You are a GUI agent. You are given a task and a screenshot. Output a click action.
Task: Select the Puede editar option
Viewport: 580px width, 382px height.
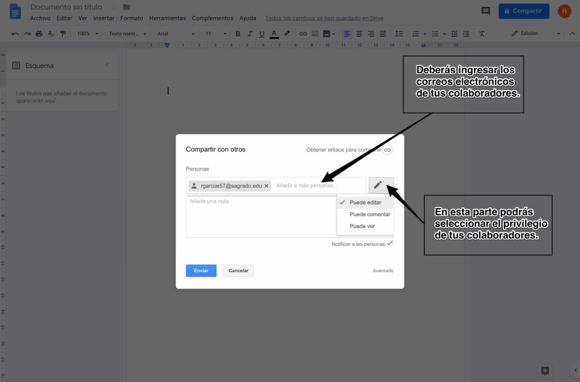point(365,202)
